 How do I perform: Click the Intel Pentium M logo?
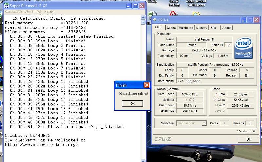(x=244, y=49)
